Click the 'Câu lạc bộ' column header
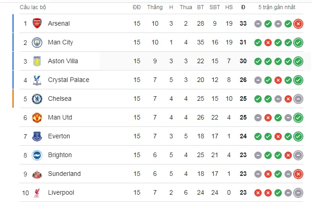This screenshot has width=312, height=202. [x=33, y=7]
